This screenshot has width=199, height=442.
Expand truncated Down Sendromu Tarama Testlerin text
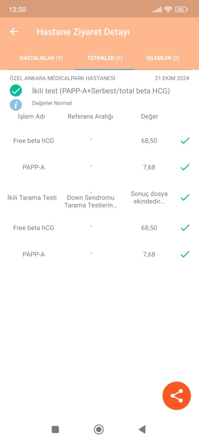point(91,202)
